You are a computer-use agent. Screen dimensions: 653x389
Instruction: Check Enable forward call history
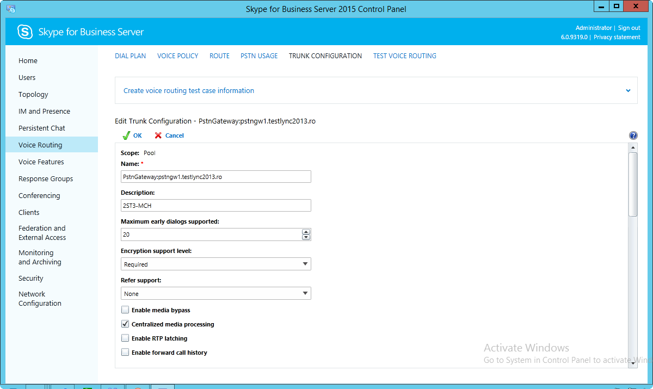click(x=125, y=353)
